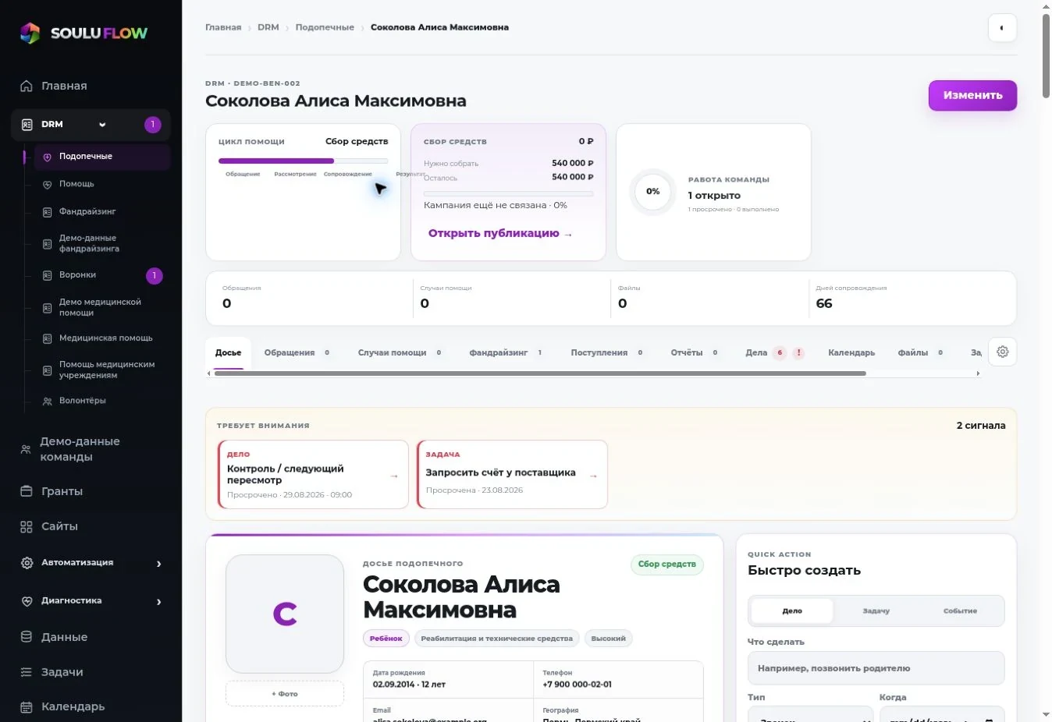
Task: Select Событие option in quick create
Action: coord(960,611)
